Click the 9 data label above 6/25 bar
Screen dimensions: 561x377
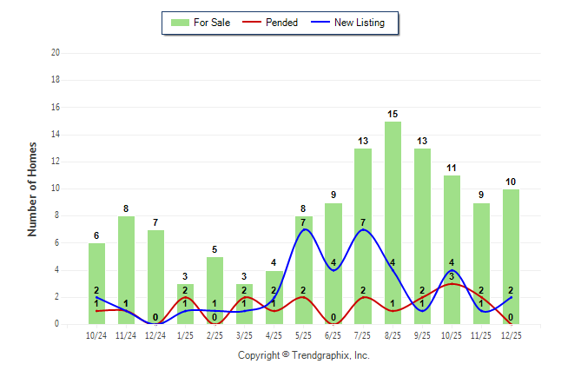(333, 195)
